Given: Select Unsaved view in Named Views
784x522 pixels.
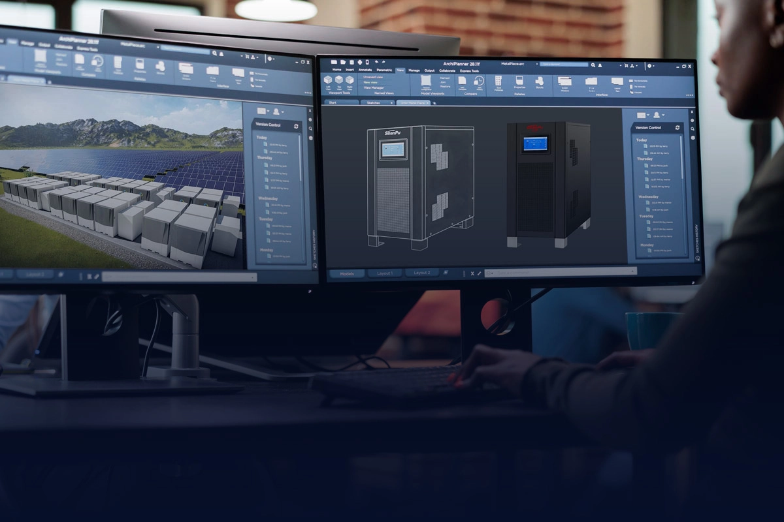Looking at the screenshot, I should 373,77.
